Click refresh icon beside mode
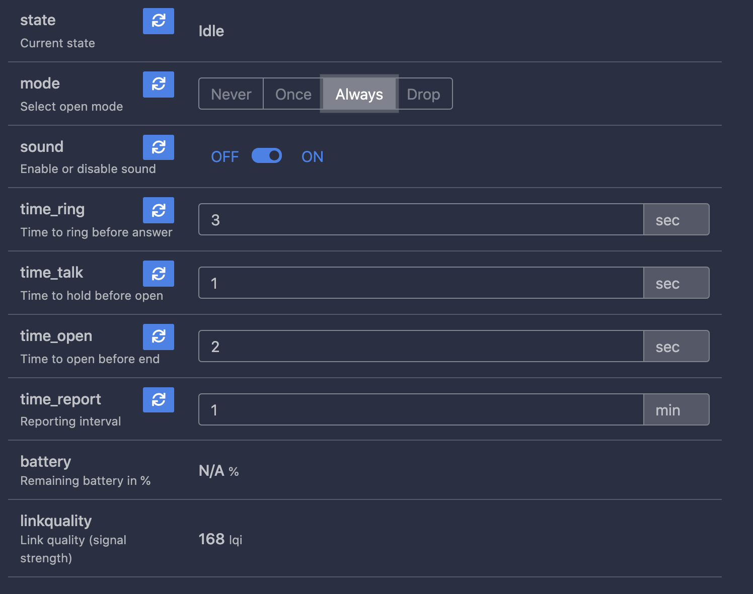 click(158, 84)
